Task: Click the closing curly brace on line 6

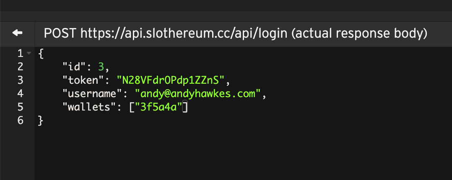Action: click(40, 121)
